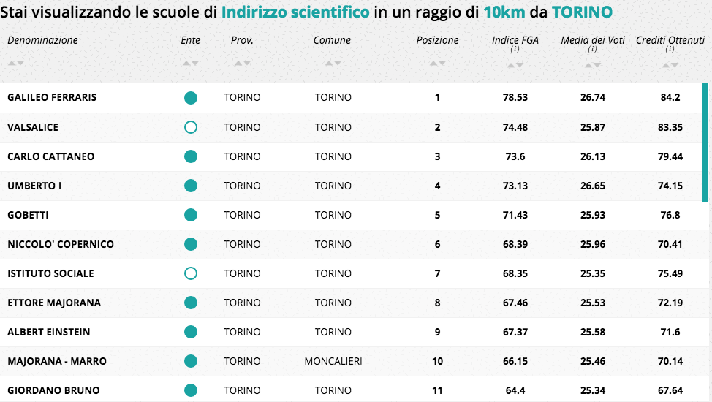
Task: Sort Media dei Voti ascending arrow
Action: pos(588,65)
